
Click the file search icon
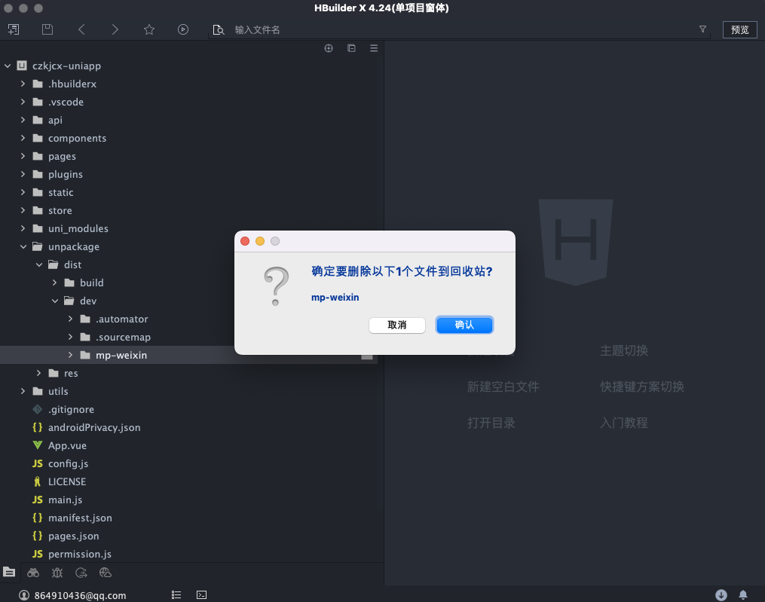click(219, 29)
